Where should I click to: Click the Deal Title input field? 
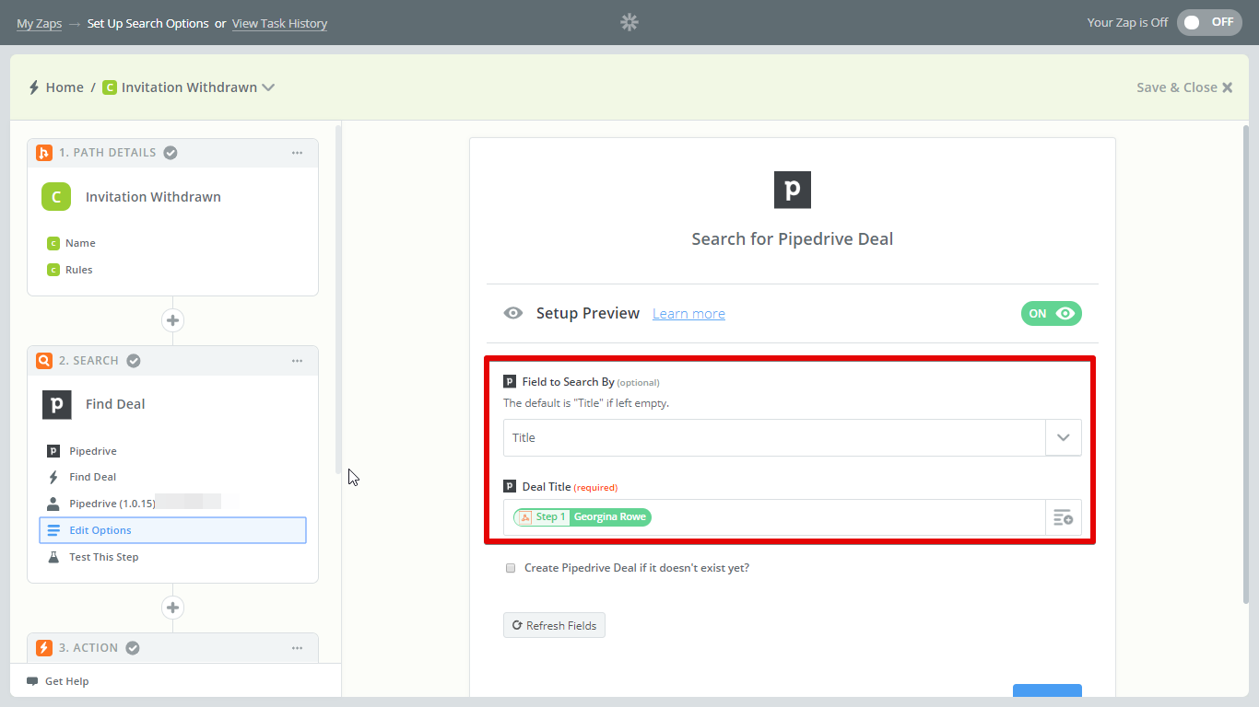click(774, 517)
